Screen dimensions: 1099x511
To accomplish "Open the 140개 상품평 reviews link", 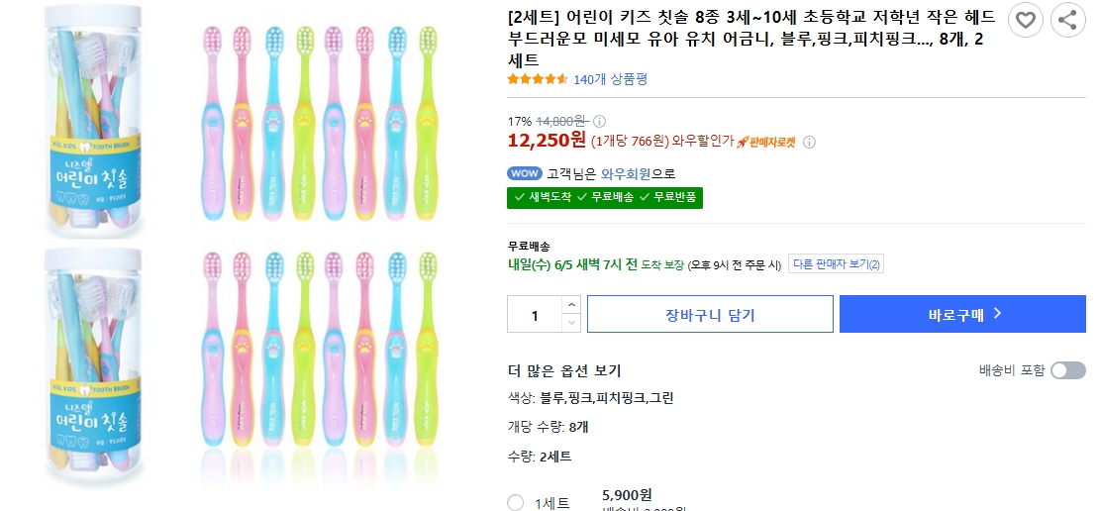I will click(x=610, y=79).
